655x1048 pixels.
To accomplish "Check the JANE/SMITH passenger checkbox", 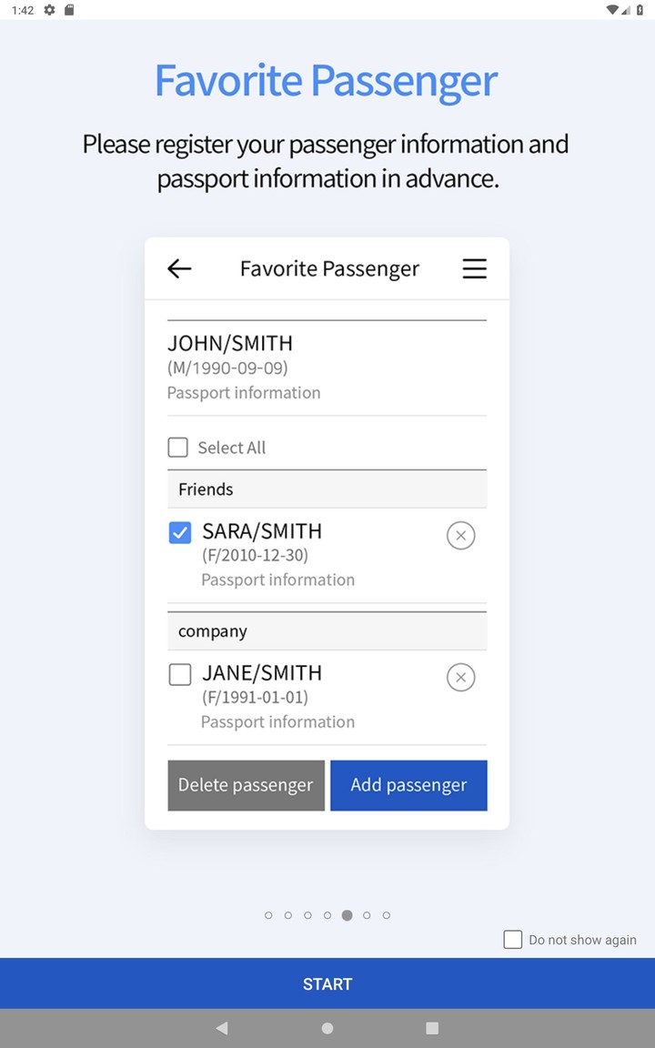I will pos(180,675).
